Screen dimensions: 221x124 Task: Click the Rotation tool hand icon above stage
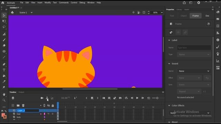point(139,12)
